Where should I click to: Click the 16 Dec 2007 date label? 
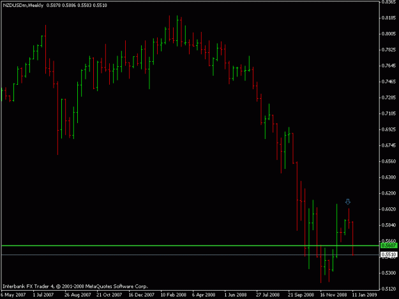[142, 295]
